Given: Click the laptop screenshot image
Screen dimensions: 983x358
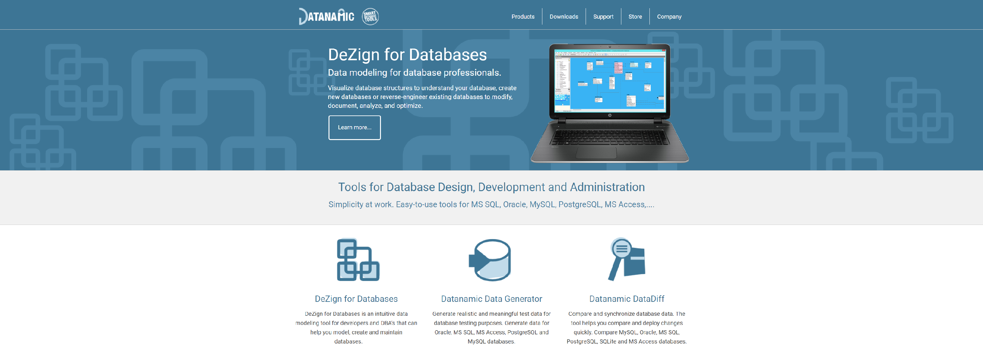Looking at the screenshot, I should (x=609, y=103).
